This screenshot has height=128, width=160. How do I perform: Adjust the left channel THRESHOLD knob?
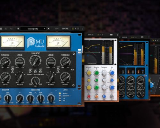point(5,62)
